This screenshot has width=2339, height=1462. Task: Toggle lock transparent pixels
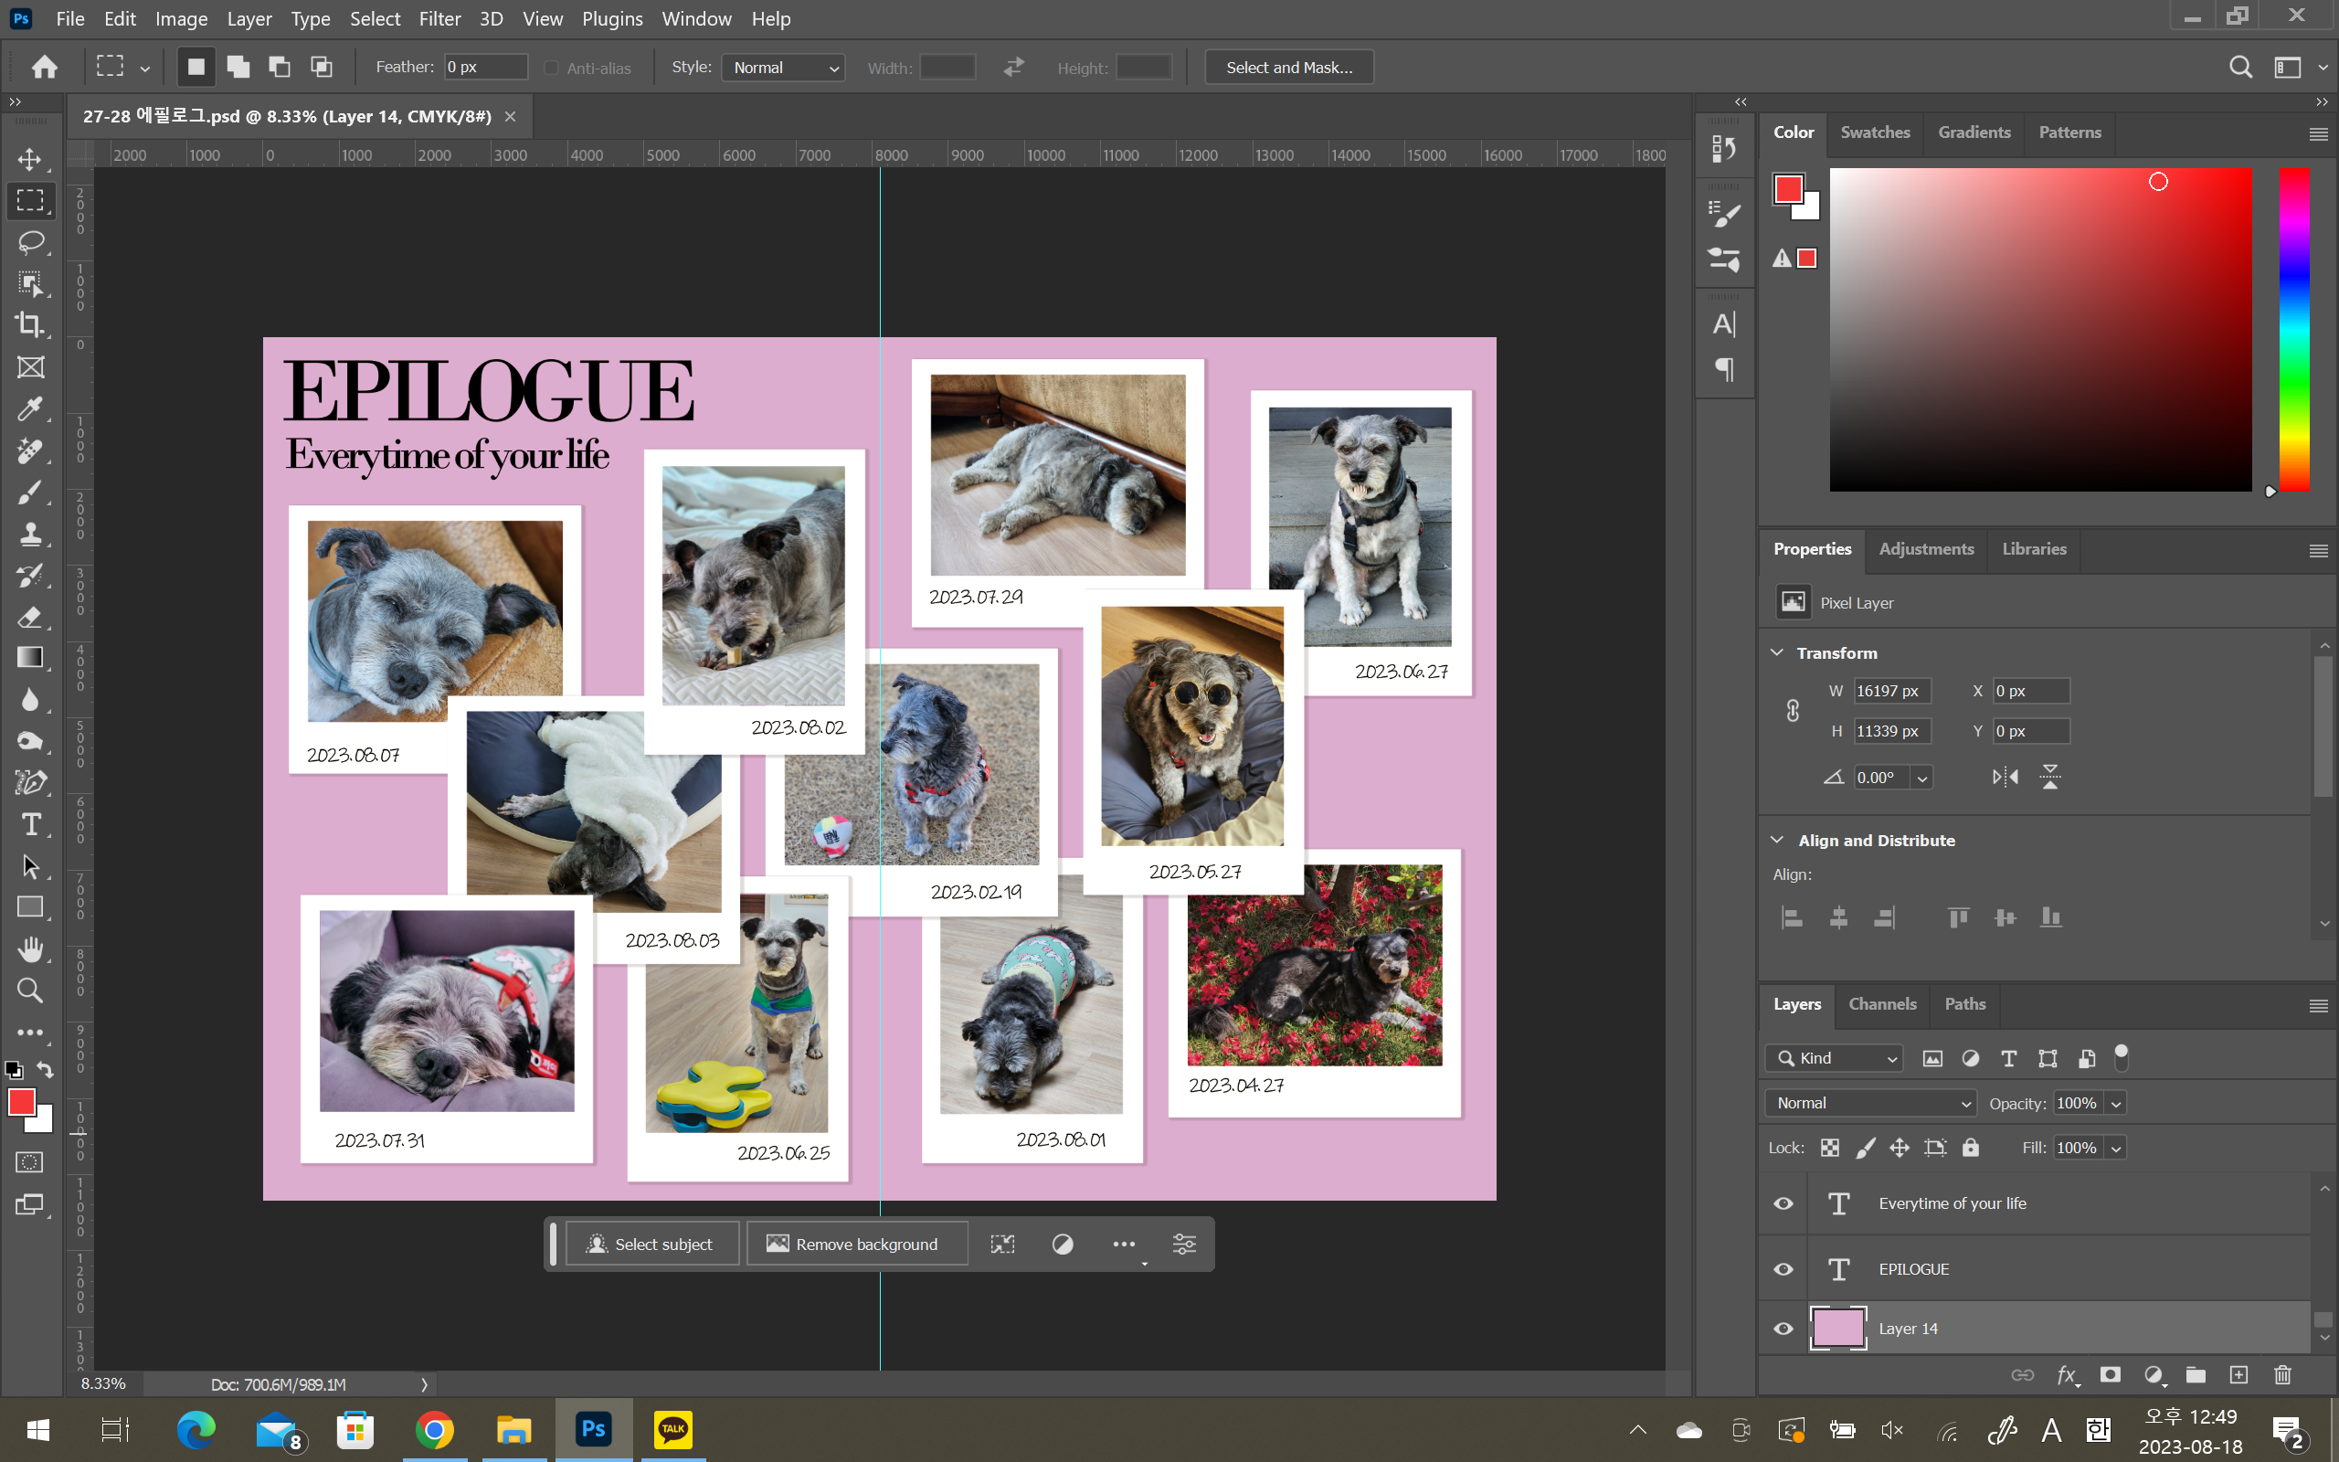coord(1830,1148)
